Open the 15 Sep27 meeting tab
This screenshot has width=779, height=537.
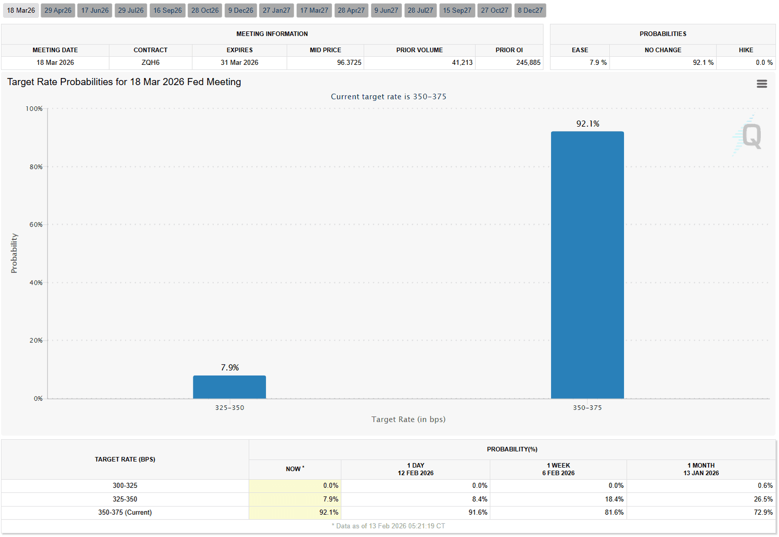(x=457, y=11)
